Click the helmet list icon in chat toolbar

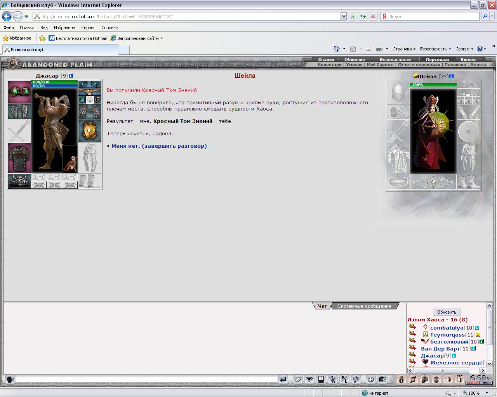(x=382, y=380)
